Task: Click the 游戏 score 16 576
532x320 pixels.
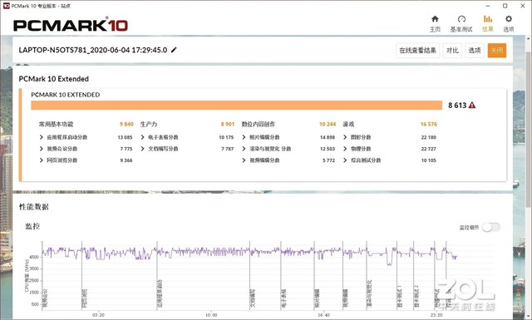Action: [x=429, y=124]
